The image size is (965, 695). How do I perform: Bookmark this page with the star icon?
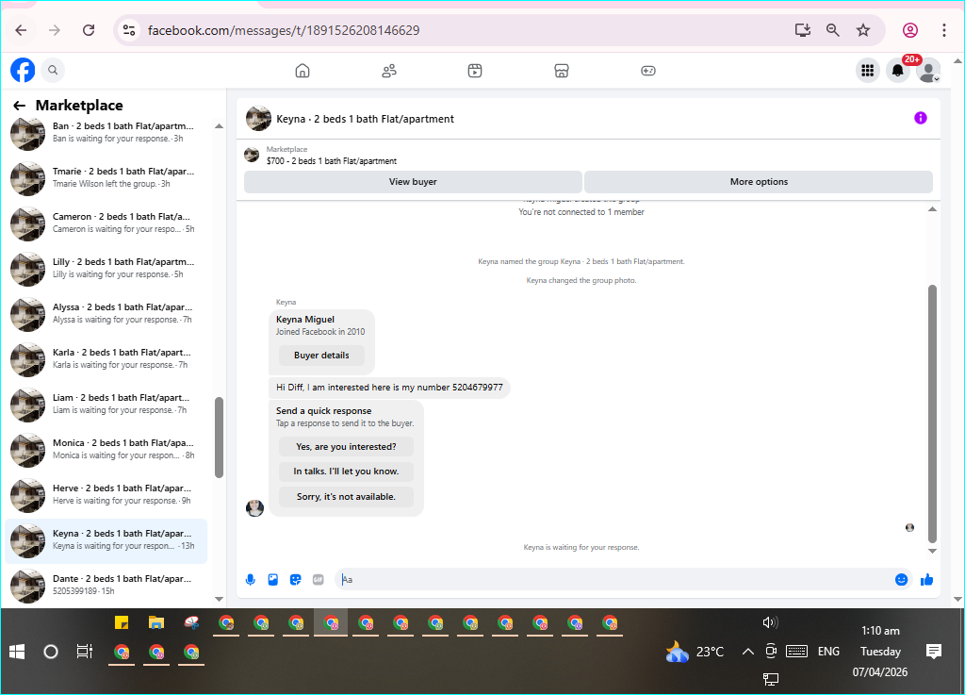tap(863, 30)
